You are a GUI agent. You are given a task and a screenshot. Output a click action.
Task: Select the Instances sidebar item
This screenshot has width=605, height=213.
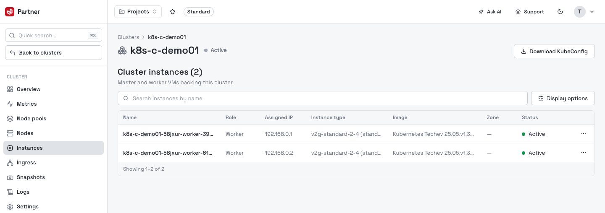(x=53, y=148)
